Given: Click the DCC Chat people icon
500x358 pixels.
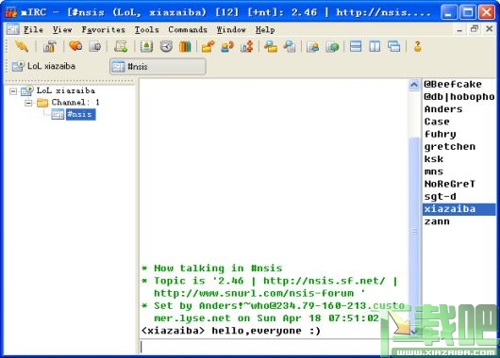Looking at the screenshot, I should point(227,47).
